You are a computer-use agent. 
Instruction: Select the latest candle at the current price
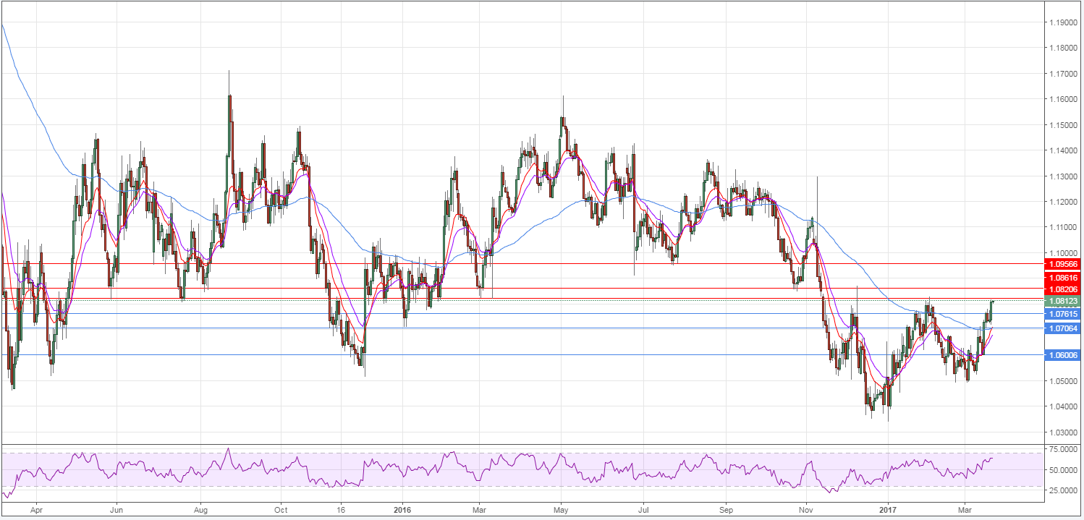[x=993, y=302]
